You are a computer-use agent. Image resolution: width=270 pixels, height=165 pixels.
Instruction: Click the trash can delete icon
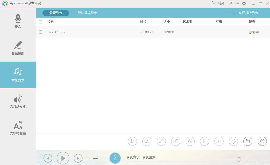pyautogui.click(x=205, y=141)
